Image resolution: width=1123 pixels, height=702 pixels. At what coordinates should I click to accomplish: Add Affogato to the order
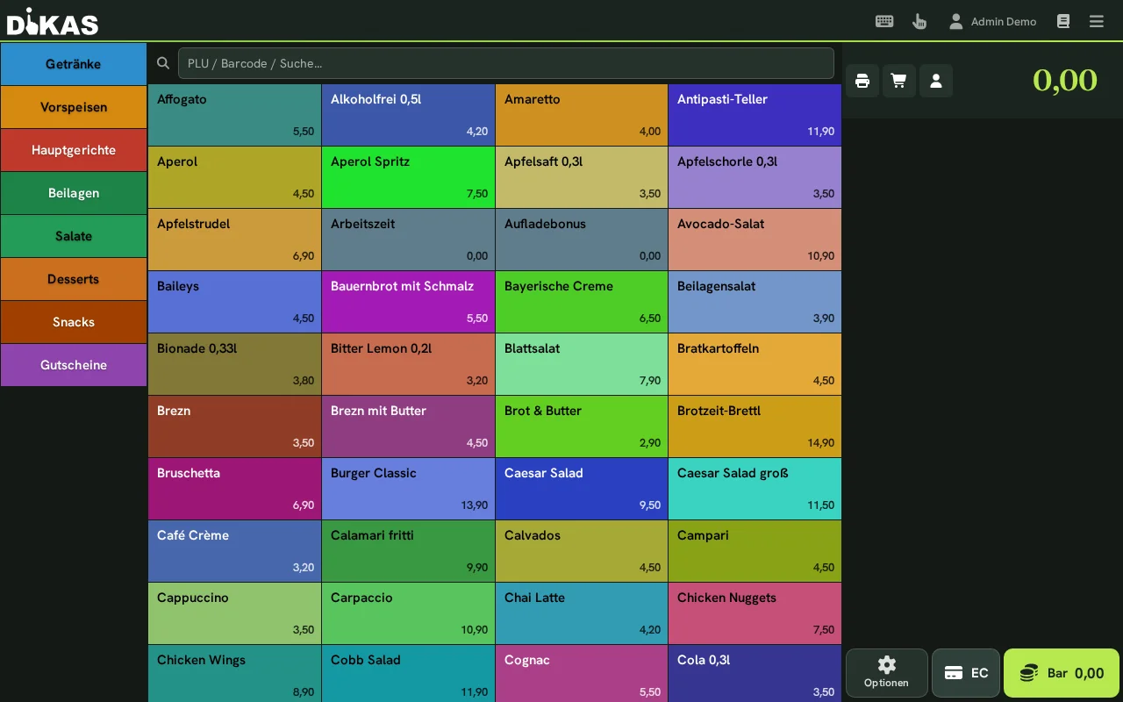[234, 115]
